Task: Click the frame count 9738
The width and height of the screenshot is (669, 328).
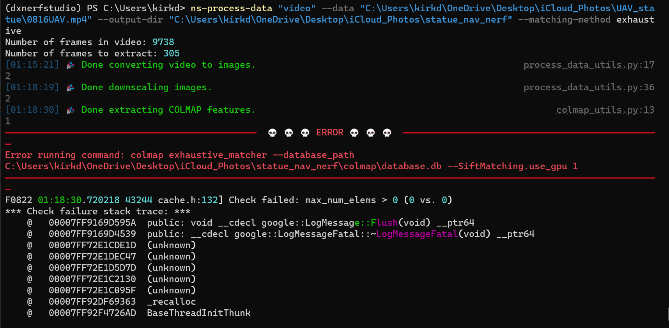Action: (163, 42)
